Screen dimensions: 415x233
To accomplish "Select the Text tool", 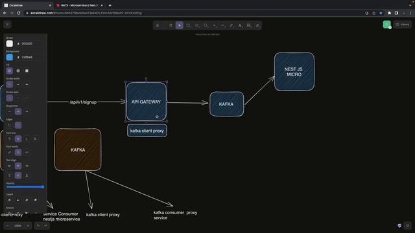I will coord(240,25).
